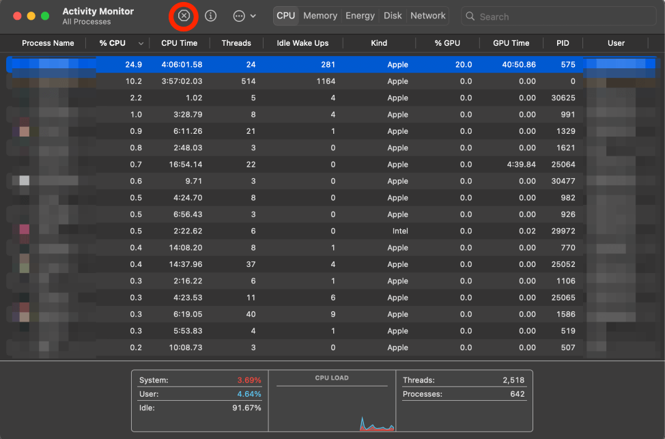Sort processes by Threads column
665x439 pixels.
236,43
